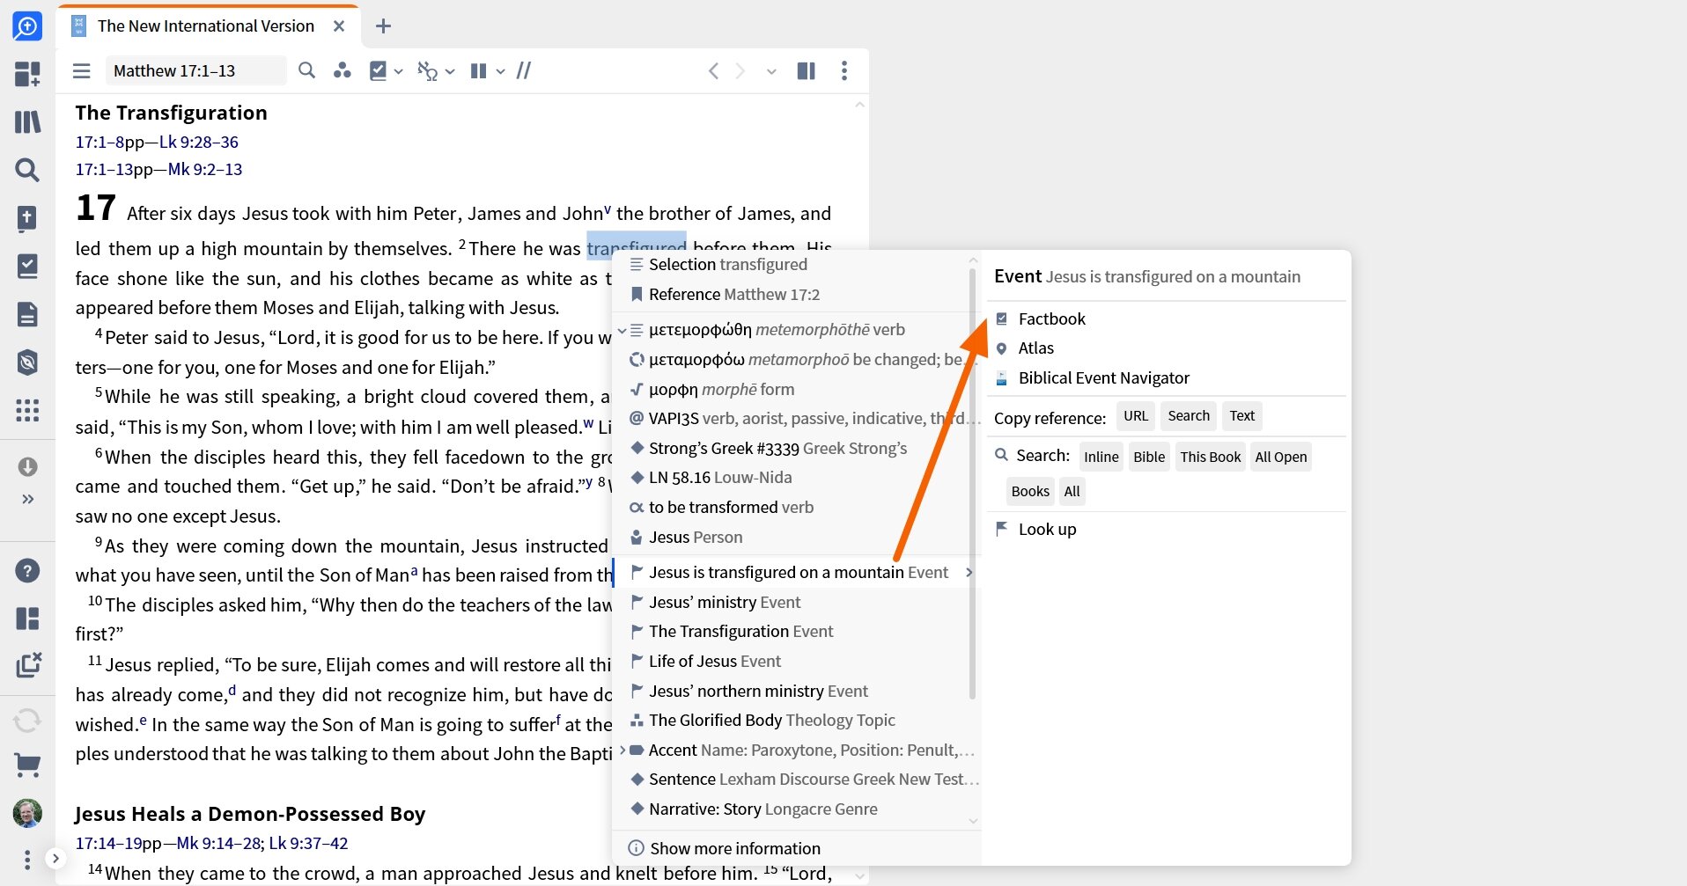The height and width of the screenshot is (886, 1687).
Task: Select Strong's Greek #3339 entry
Action: (795, 449)
